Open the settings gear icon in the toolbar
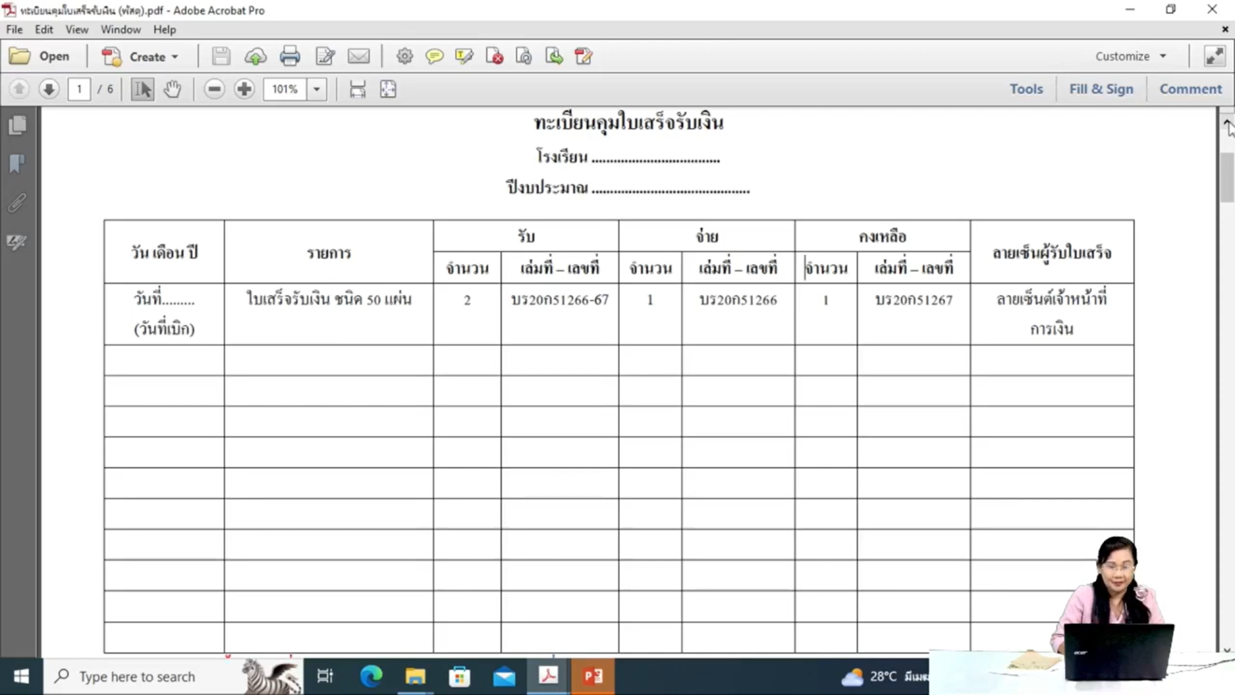Viewport: 1235px width, 695px height. click(x=405, y=57)
